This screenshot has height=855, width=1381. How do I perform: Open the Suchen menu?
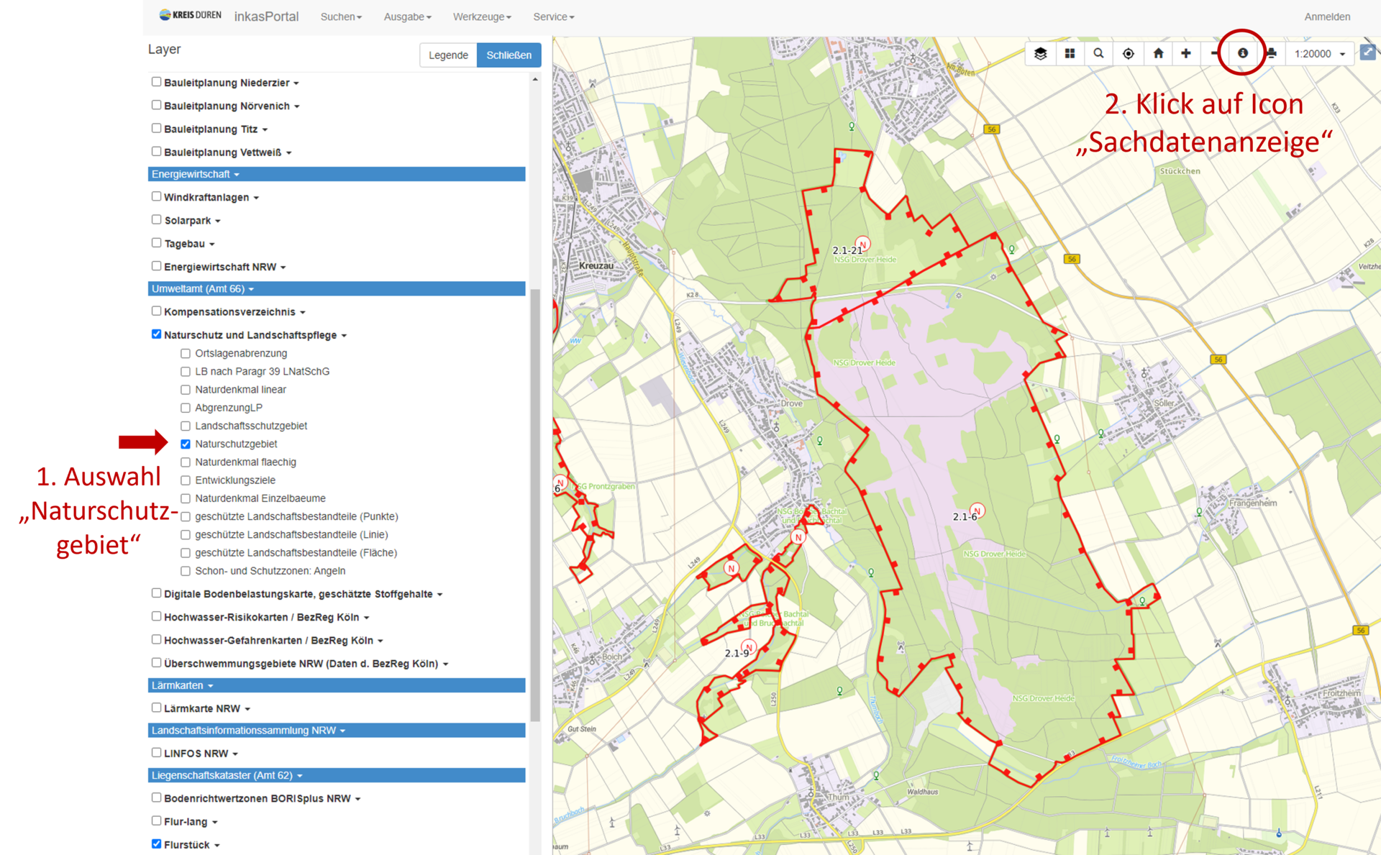340,17
